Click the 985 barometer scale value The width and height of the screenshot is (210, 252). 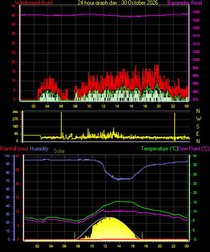click(x=195, y=84)
